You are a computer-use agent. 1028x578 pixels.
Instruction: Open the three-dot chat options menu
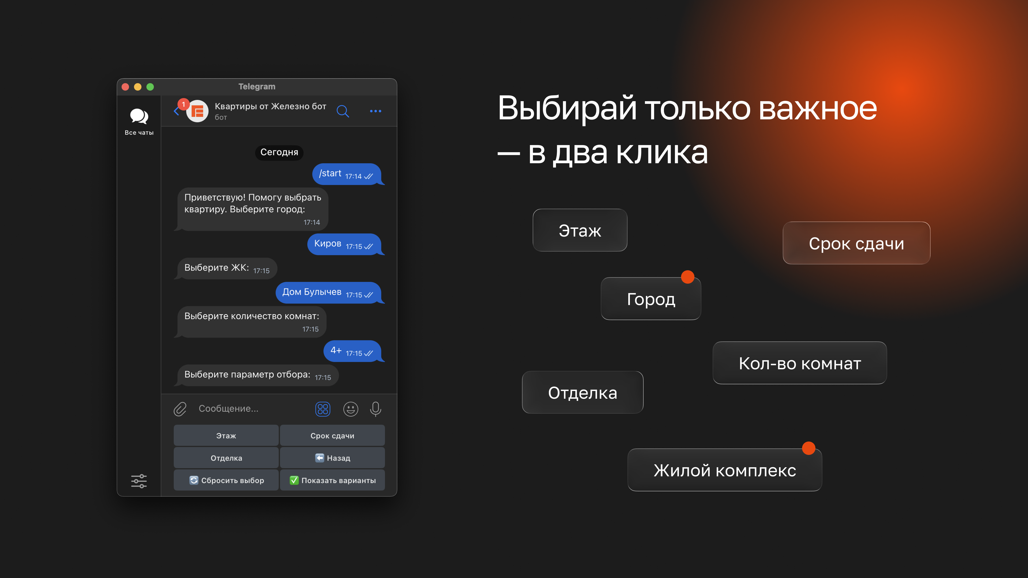coord(375,111)
